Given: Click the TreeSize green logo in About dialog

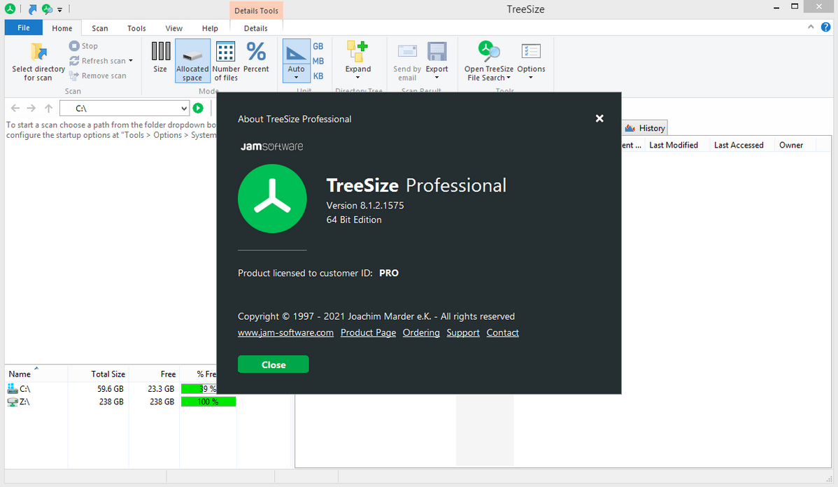Looking at the screenshot, I should point(272,198).
